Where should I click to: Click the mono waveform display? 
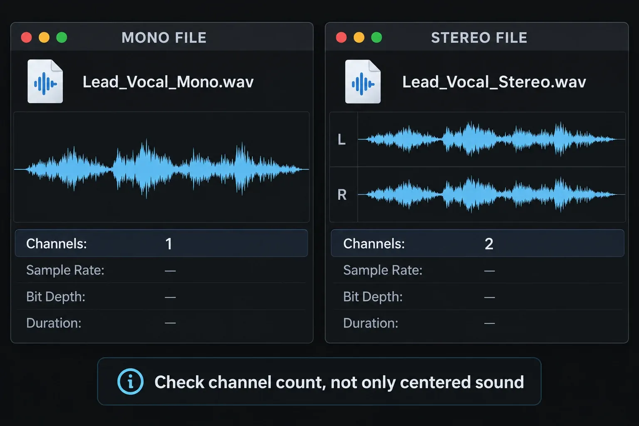161,167
